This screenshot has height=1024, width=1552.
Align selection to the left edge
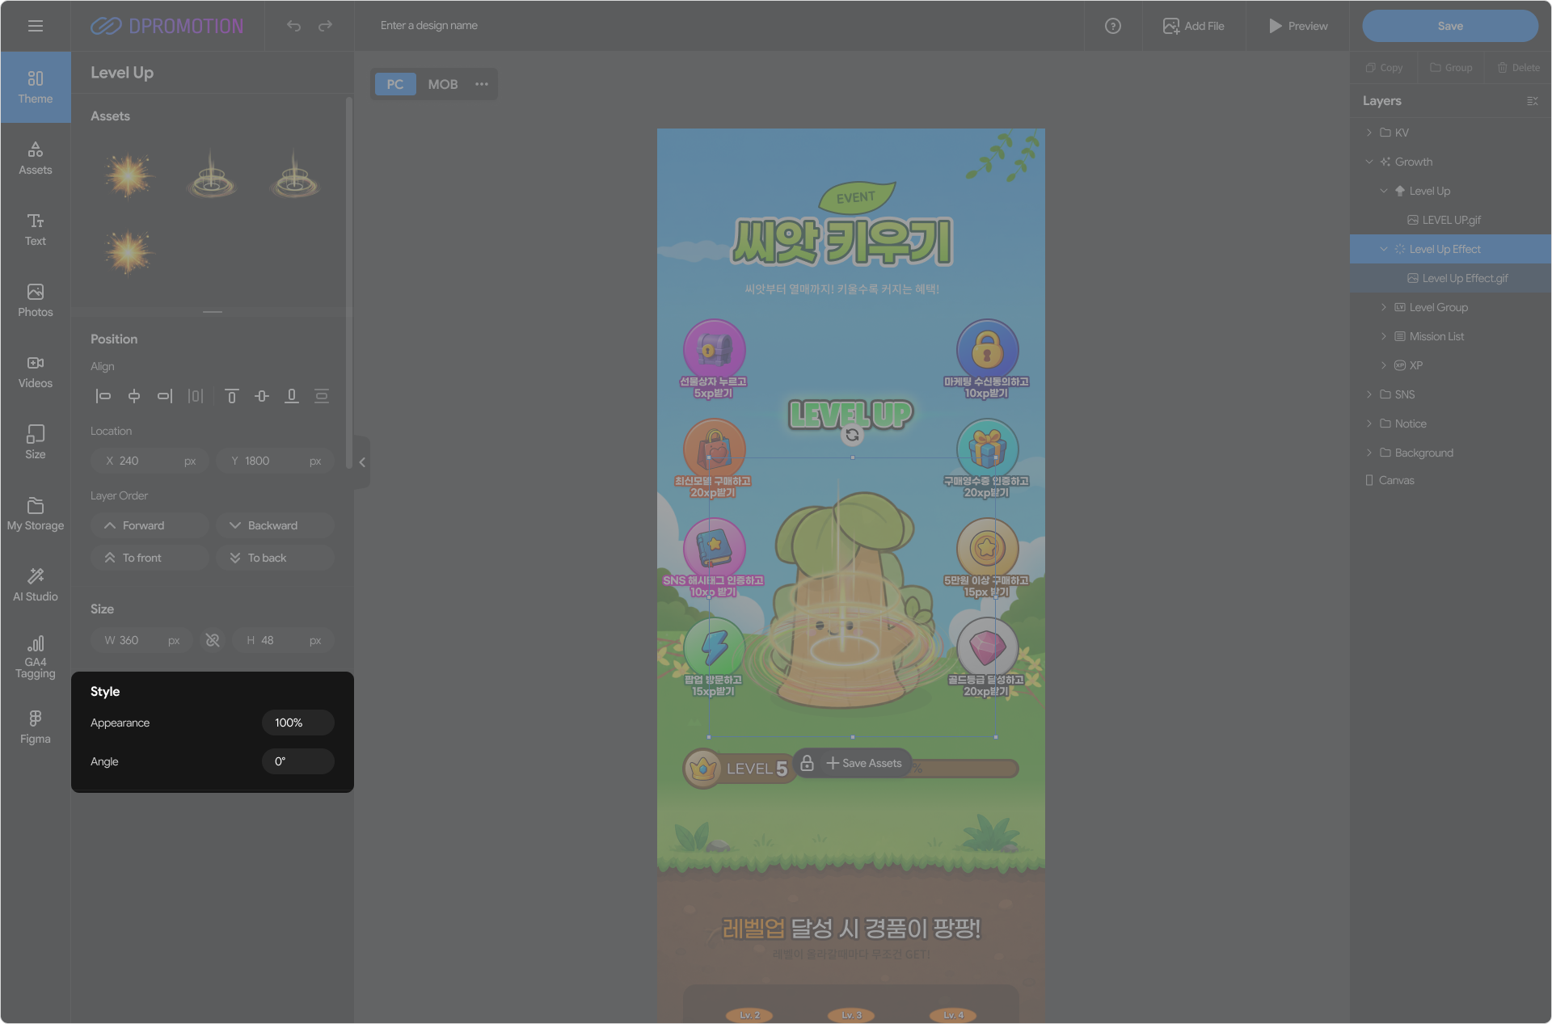[x=103, y=396]
